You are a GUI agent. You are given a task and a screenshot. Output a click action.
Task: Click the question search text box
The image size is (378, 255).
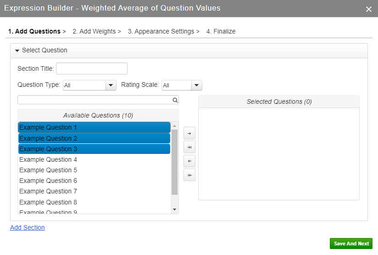[x=94, y=100]
